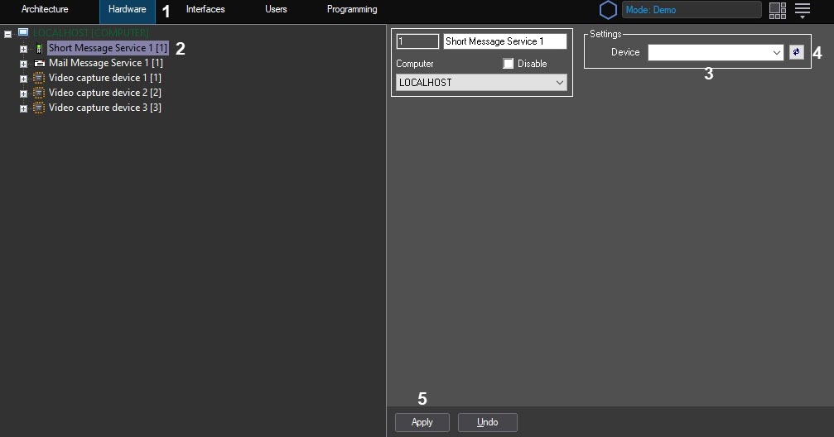Expand Video capture device 2 node
The height and width of the screenshot is (437, 834).
(23, 94)
